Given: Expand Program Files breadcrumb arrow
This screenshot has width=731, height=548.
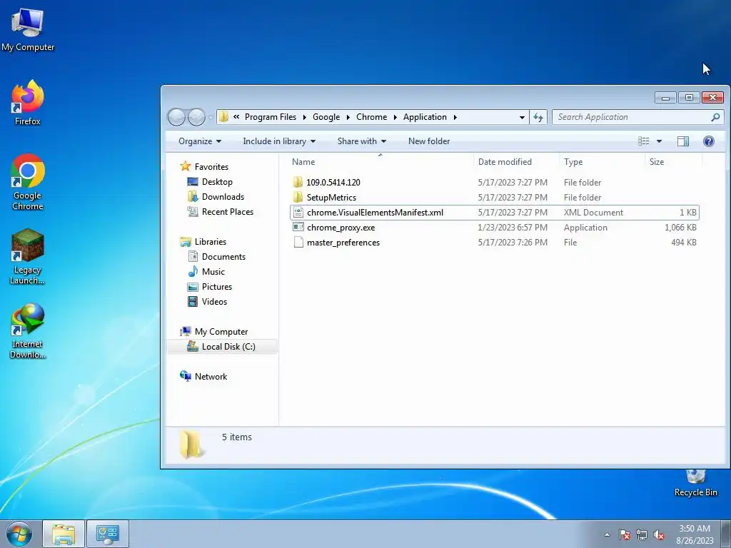Looking at the screenshot, I should point(304,117).
